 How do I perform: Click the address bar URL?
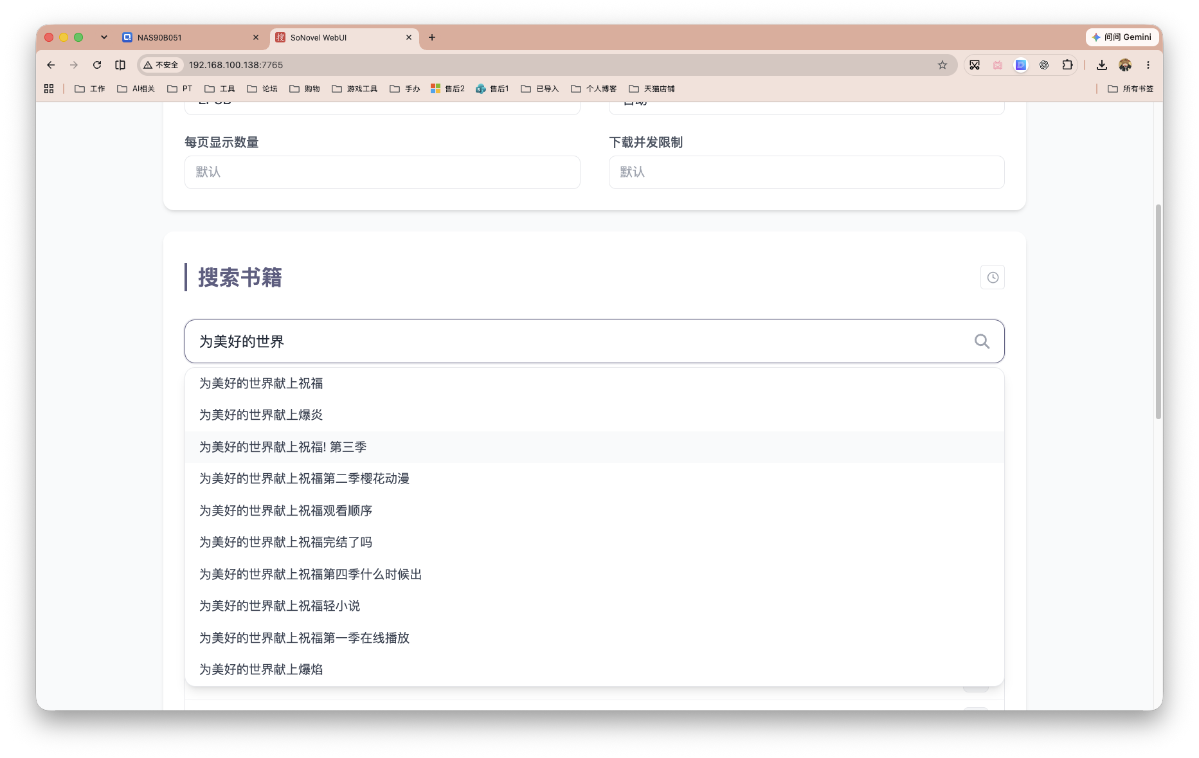(236, 65)
